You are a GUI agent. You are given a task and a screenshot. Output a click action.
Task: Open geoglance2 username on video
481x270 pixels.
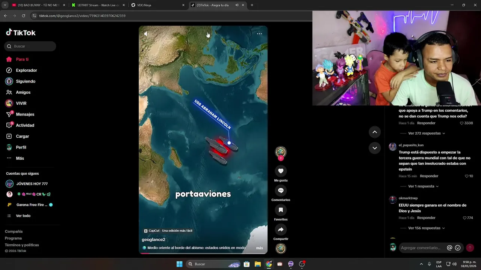pyautogui.click(x=153, y=240)
